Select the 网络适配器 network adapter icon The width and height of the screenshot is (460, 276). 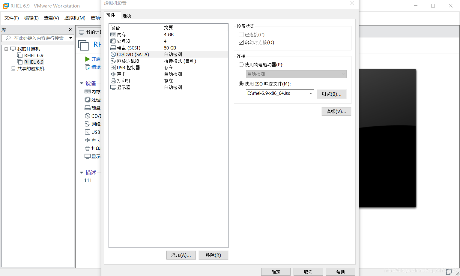[113, 61]
